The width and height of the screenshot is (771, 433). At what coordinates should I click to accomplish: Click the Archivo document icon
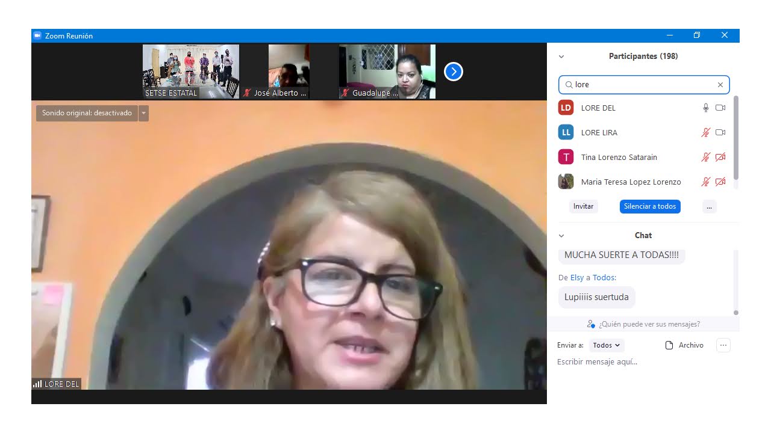click(669, 345)
